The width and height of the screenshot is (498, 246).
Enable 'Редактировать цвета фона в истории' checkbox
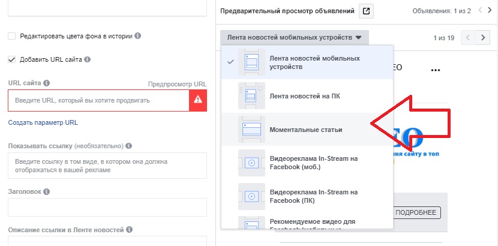pyautogui.click(x=12, y=36)
